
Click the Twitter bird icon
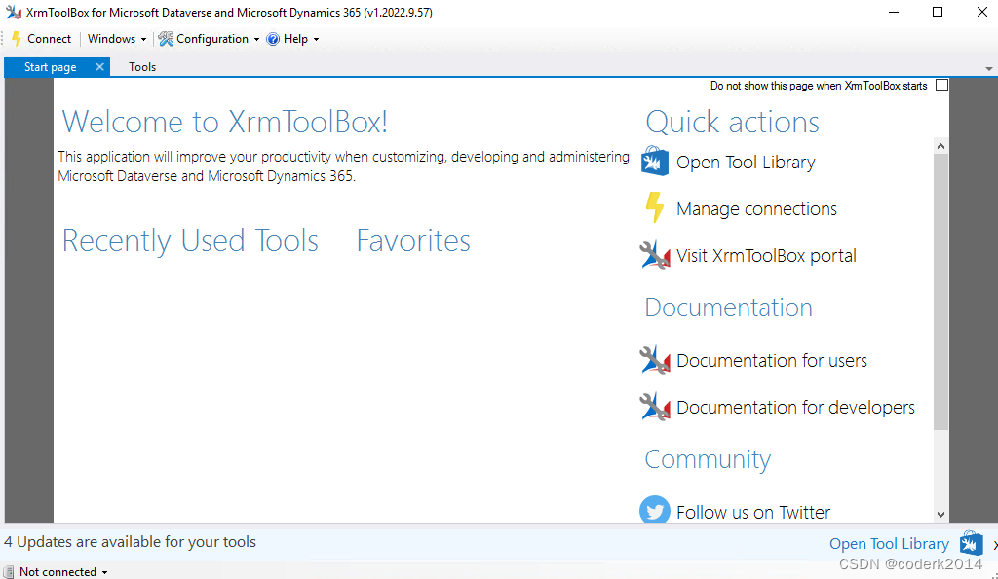pos(654,510)
